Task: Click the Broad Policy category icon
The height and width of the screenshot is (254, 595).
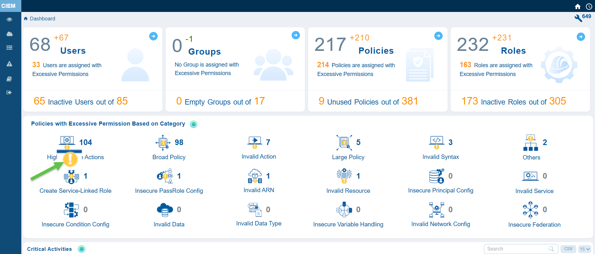Action: click(163, 143)
